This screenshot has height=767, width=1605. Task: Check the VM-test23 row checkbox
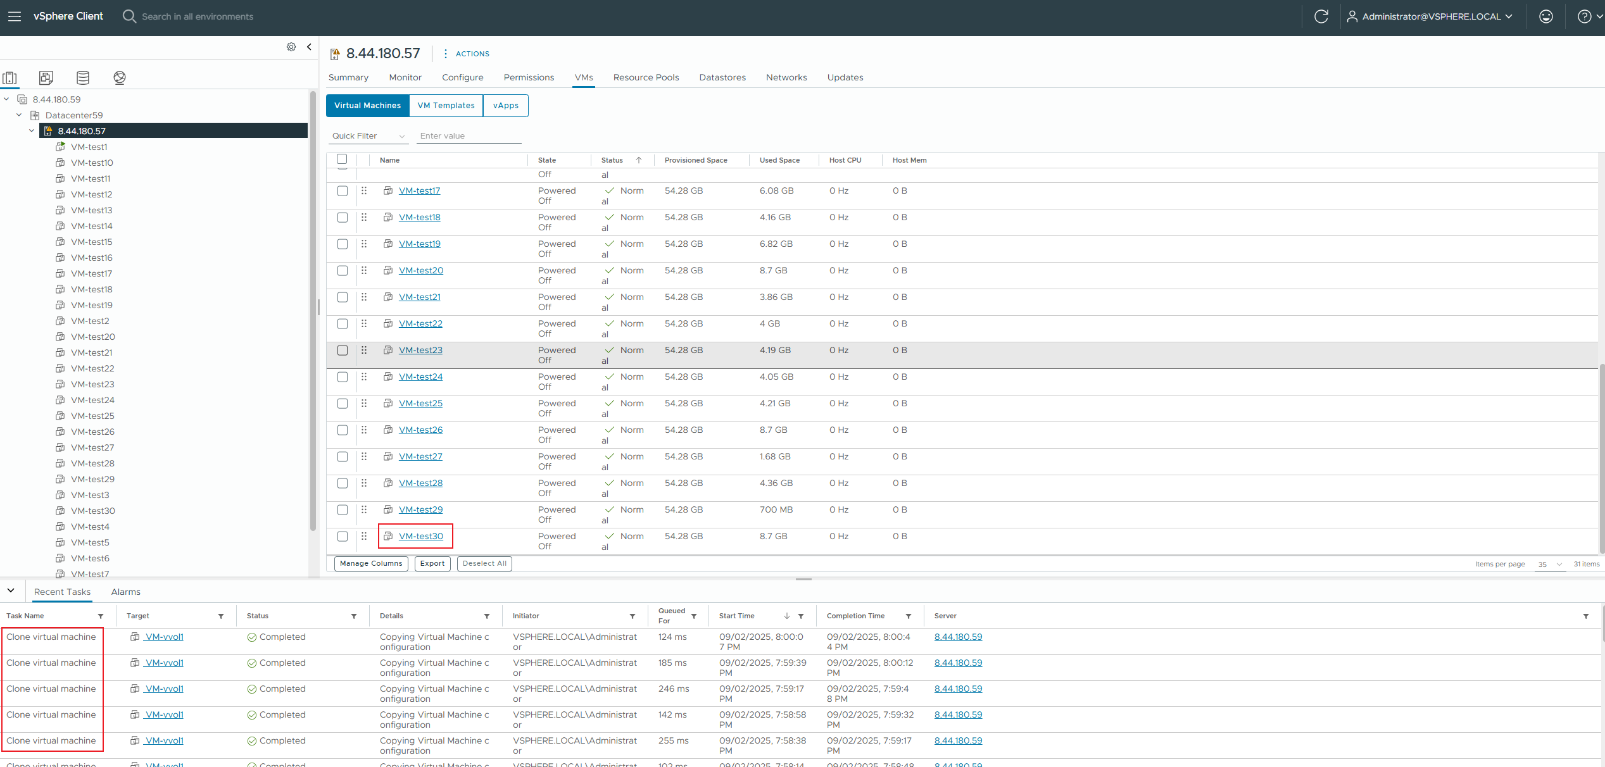[x=343, y=351]
